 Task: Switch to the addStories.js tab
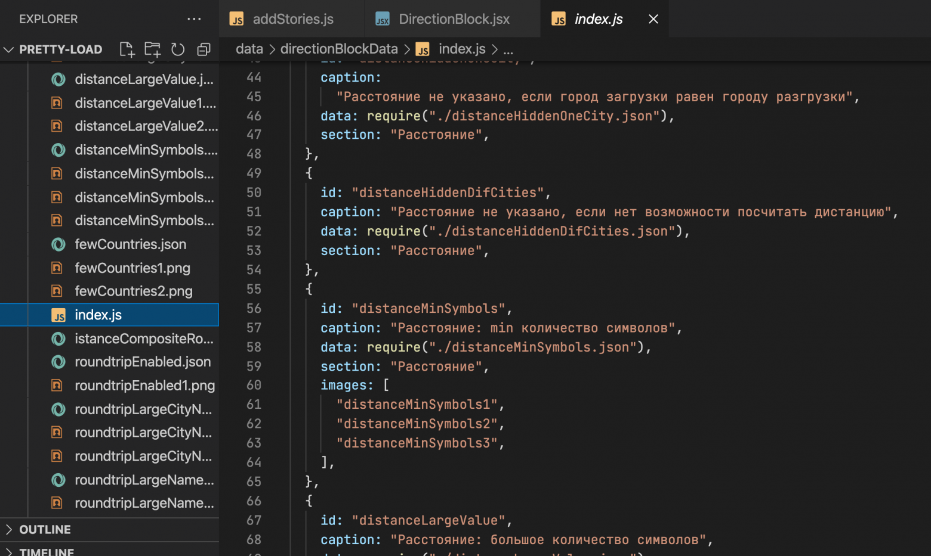[x=291, y=18]
